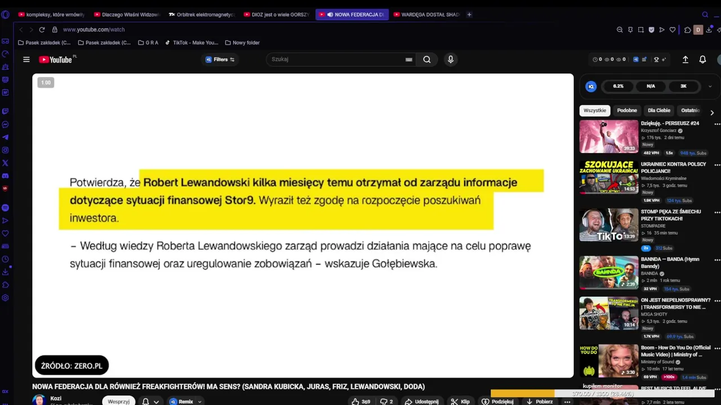The width and height of the screenshot is (721, 405).
Task: Click the upload arrow icon in header
Action: coord(686,60)
